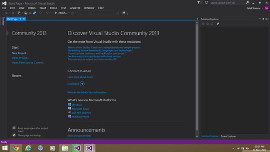The width and height of the screenshot is (270, 152).
Task: Open File Explorer from the taskbar
Action: click(65, 148)
